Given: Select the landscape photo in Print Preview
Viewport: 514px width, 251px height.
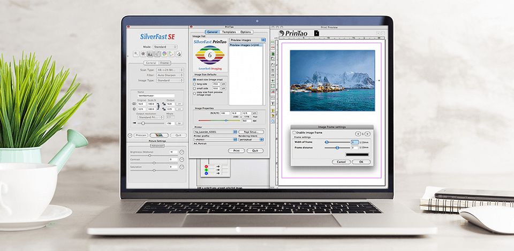Looking at the screenshot, I should (332, 81).
